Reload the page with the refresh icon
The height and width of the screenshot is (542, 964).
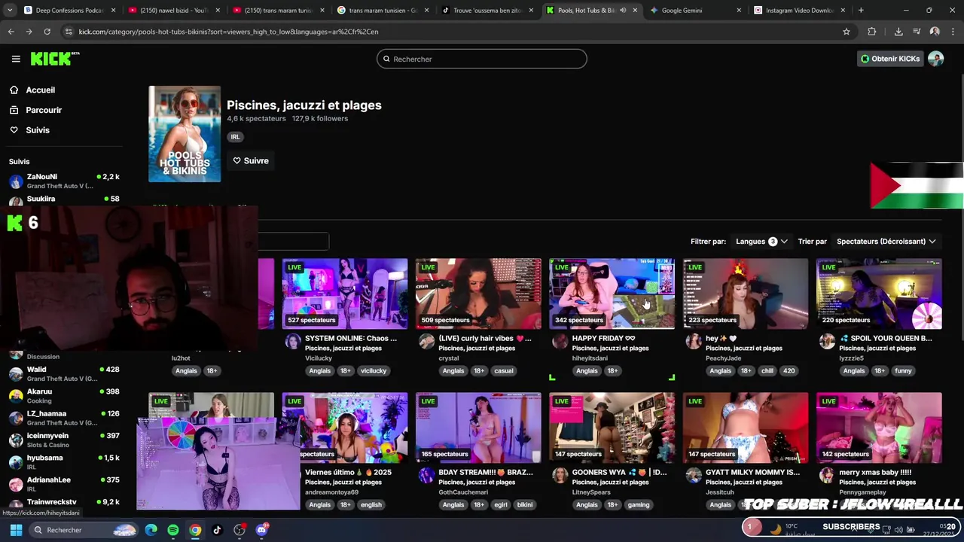47,32
